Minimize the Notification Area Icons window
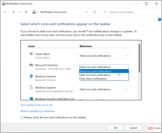The image size is (162, 133). tap(136, 4)
